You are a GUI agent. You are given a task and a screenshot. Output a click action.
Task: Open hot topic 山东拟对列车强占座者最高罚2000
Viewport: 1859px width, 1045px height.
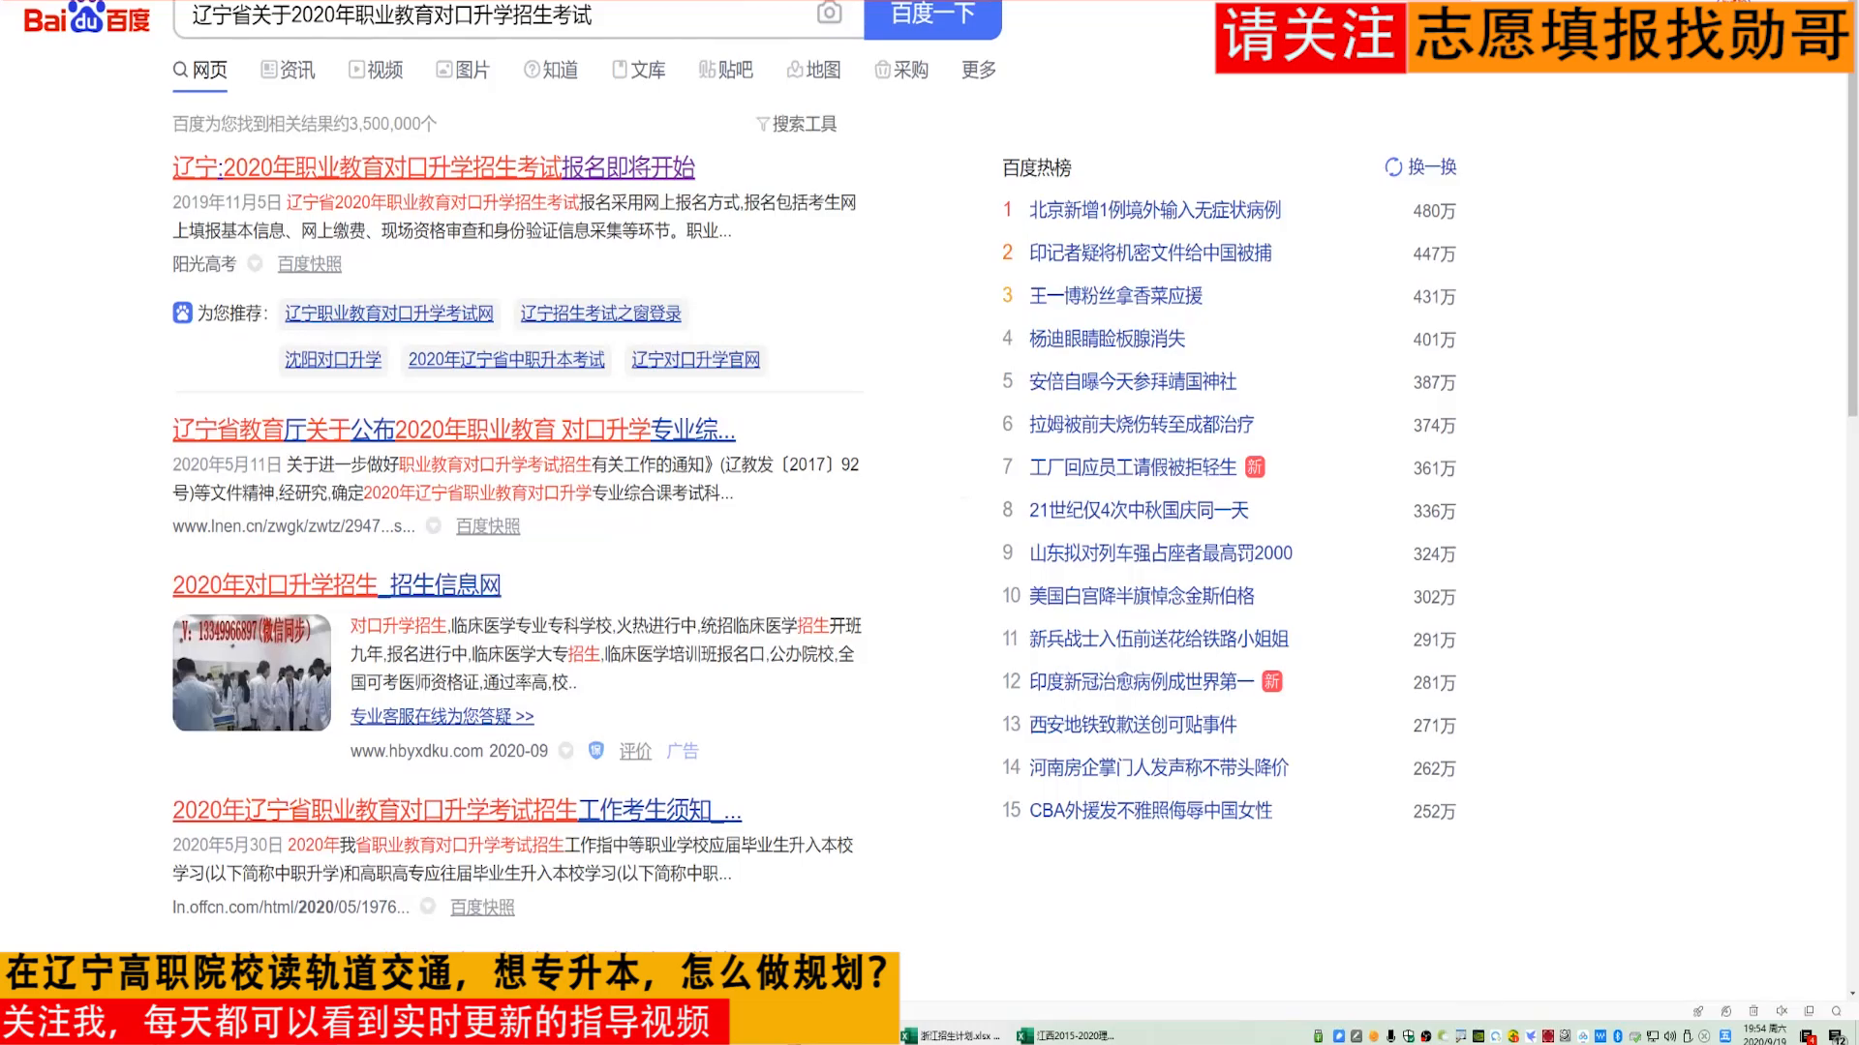point(1161,553)
